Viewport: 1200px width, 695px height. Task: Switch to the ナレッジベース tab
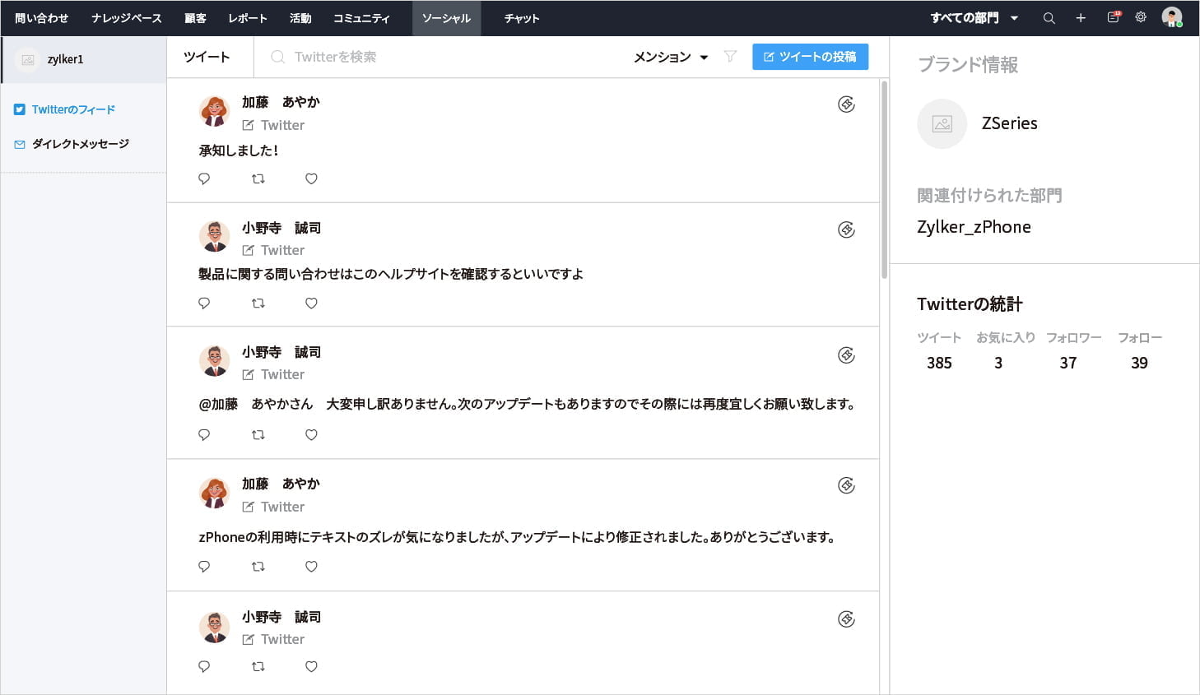(x=127, y=18)
